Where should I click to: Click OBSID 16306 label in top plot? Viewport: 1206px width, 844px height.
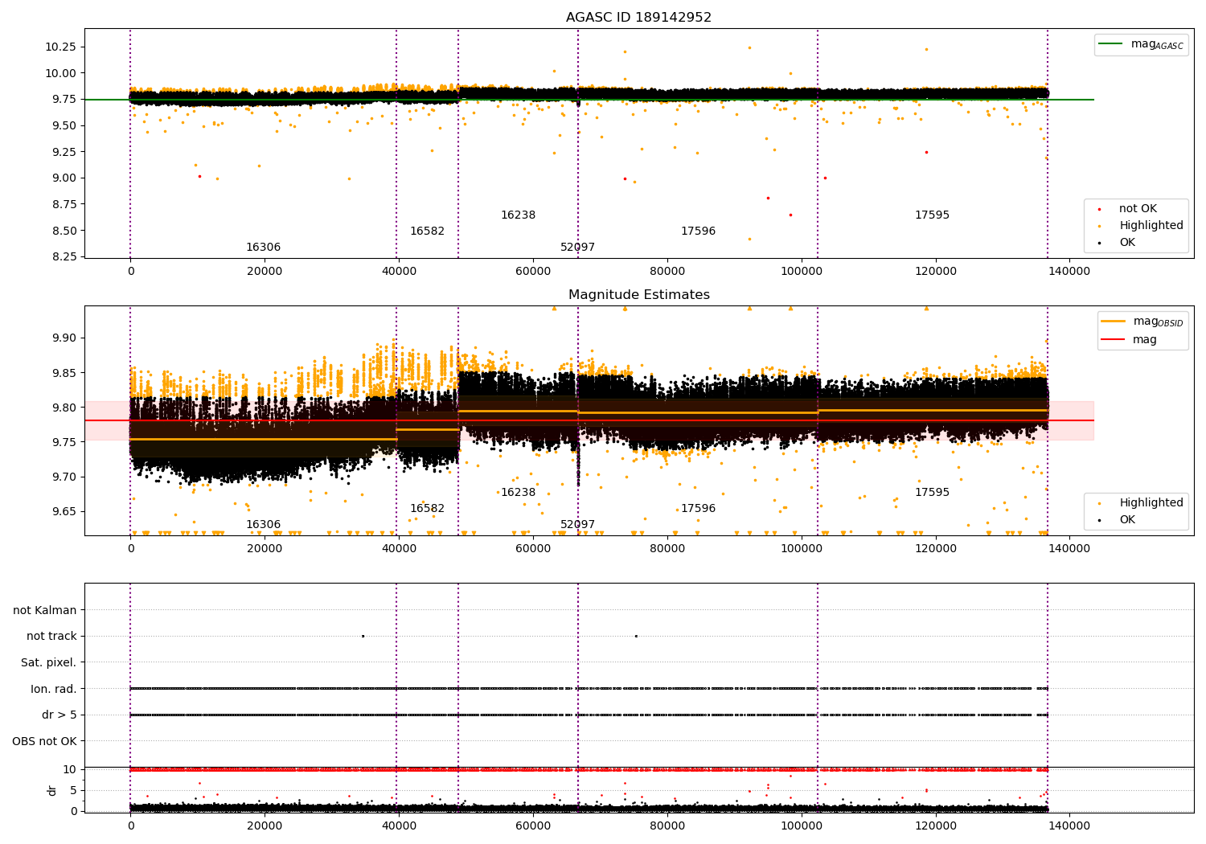(263, 248)
